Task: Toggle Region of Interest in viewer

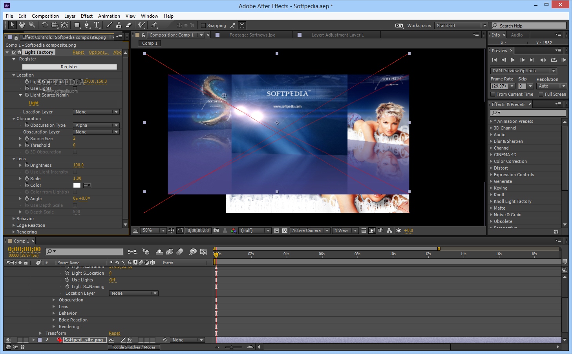Action: (x=276, y=231)
